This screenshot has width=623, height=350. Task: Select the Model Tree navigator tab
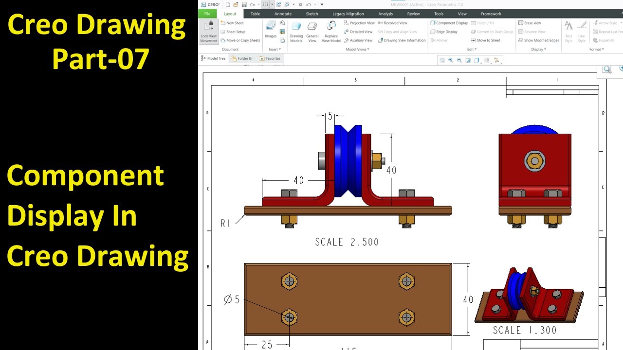point(214,58)
